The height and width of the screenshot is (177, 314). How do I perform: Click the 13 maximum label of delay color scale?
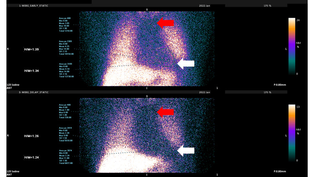pyautogui.click(x=298, y=107)
